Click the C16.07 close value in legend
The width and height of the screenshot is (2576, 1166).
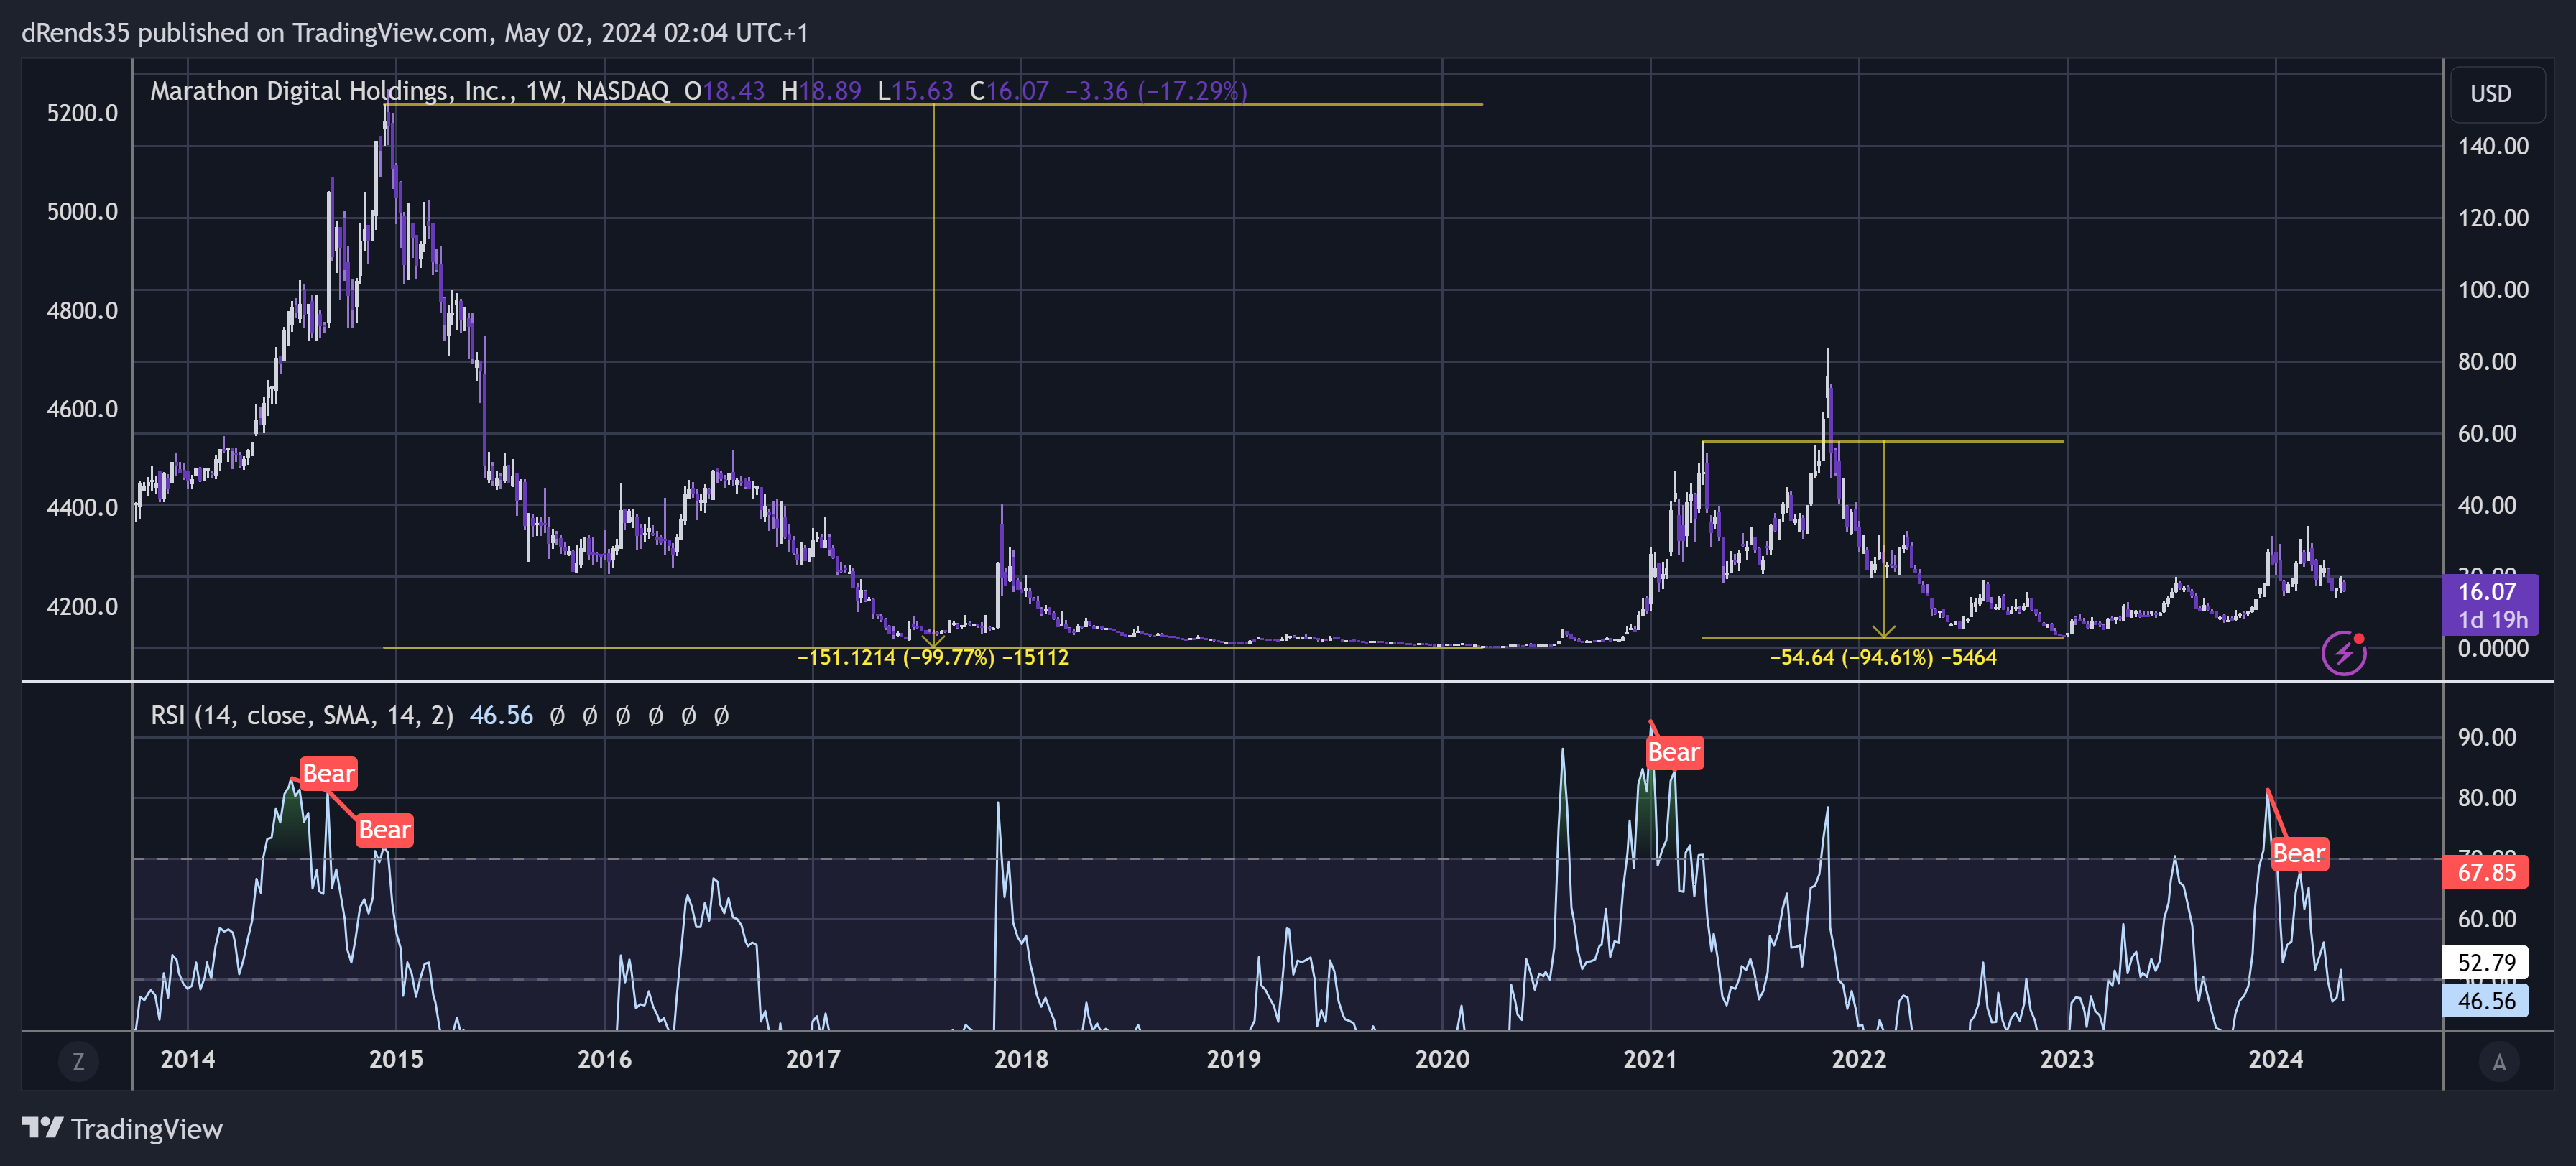pos(1009,91)
